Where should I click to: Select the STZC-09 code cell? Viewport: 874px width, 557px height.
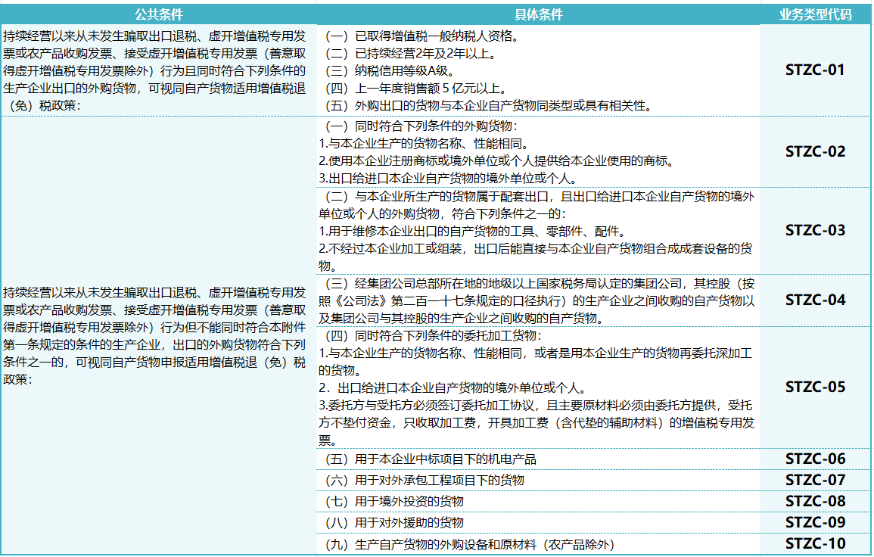(x=815, y=522)
